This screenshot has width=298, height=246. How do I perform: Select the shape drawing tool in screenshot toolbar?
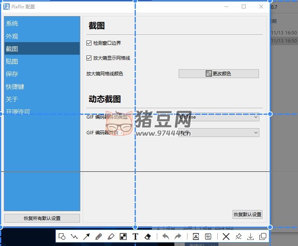[x=62, y=236]
